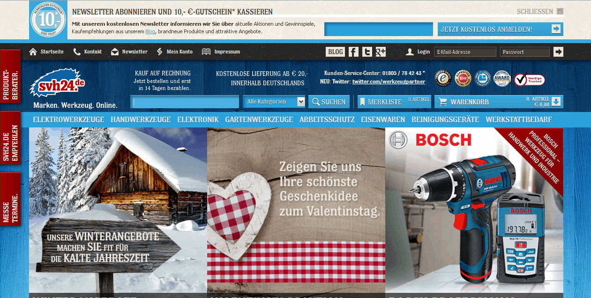Click Kostenlose Lieferung ab € 20 text

pyautogui.click(x=262, y=74)
